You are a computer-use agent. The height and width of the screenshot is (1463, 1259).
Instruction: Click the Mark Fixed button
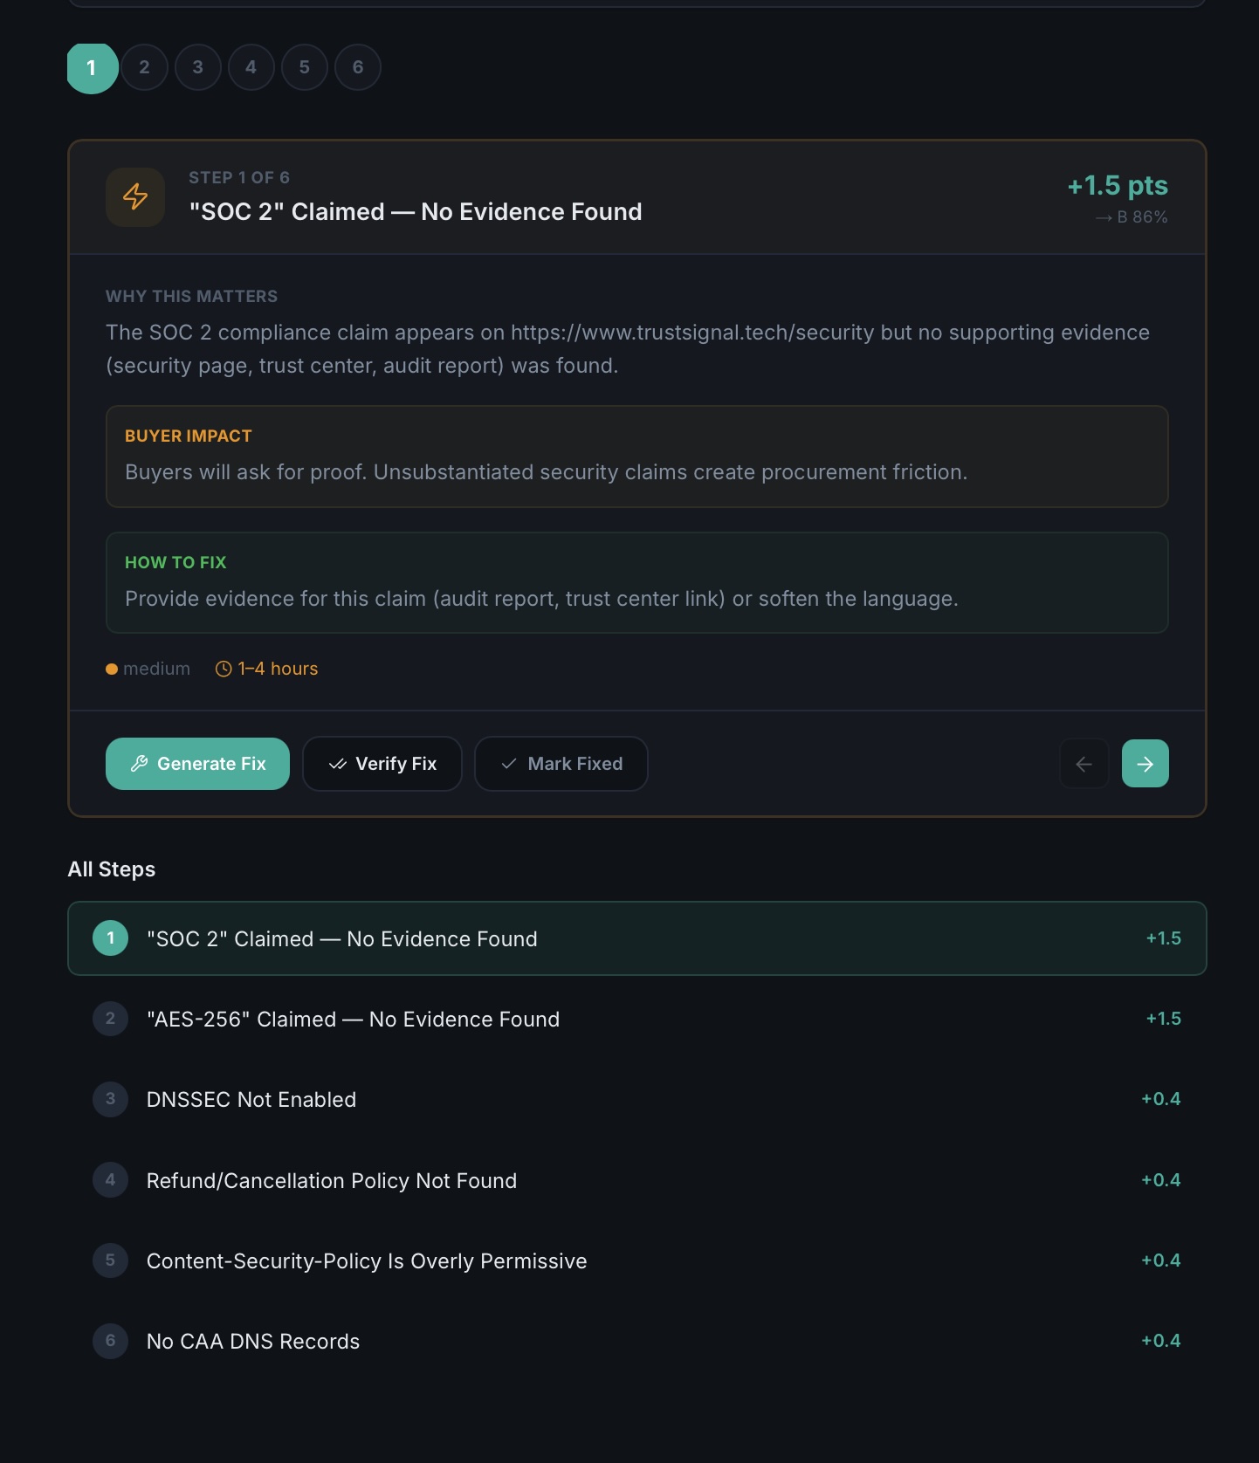(x=561, y=763)
